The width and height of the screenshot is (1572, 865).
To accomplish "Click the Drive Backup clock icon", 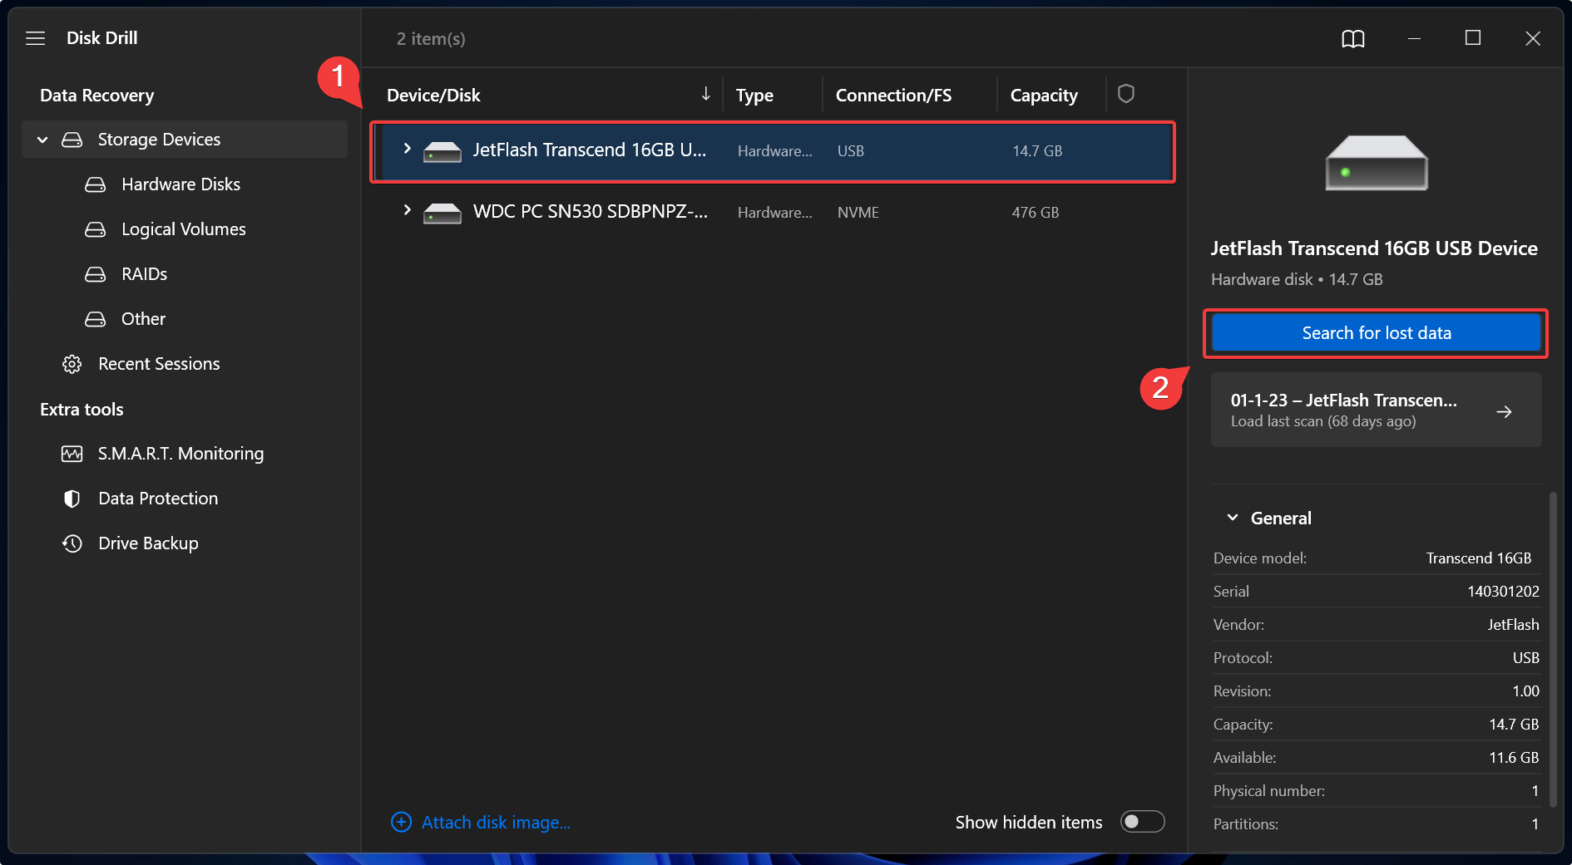I will pyautogui.click(x=72, y=543).
